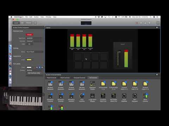The height and width of the screenshot is (126, 169).
Task: Select the second palette icon with red meter in third row
Action: (61, 107)
